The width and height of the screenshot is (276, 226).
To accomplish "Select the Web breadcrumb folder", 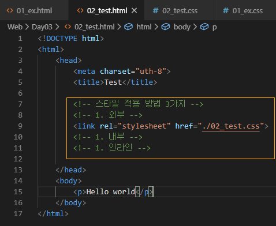I will tap(15, 27).
